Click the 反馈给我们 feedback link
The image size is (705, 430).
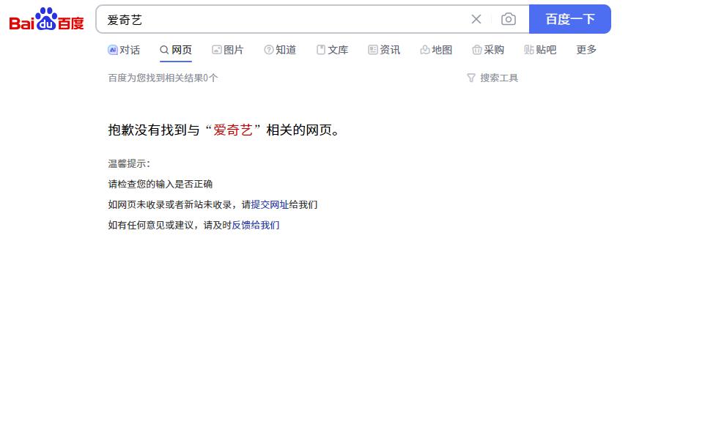pos(256,225)
